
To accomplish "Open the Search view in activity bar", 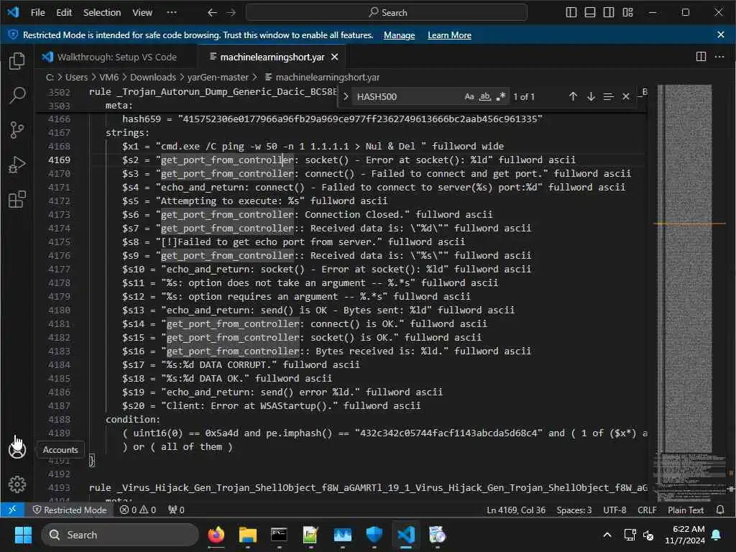I will (17, 96).
